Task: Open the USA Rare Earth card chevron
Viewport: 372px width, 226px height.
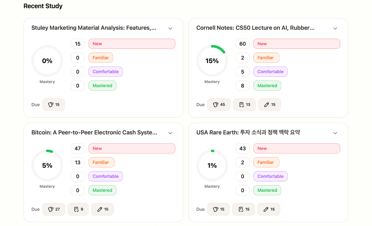Action: (335, 133)
